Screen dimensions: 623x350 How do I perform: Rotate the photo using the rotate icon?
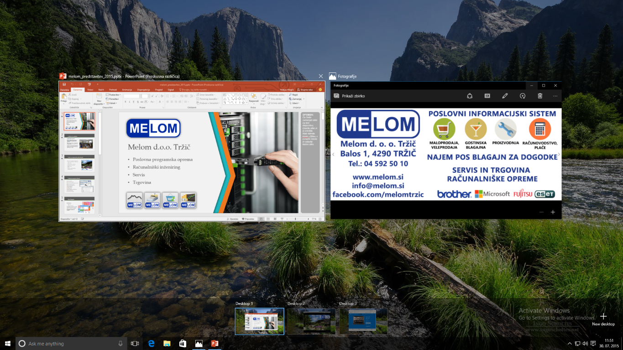point(523,96)
